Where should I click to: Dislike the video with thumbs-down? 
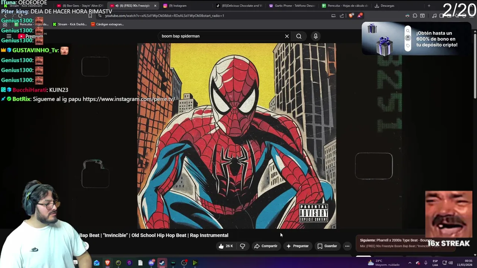[243, 246]
